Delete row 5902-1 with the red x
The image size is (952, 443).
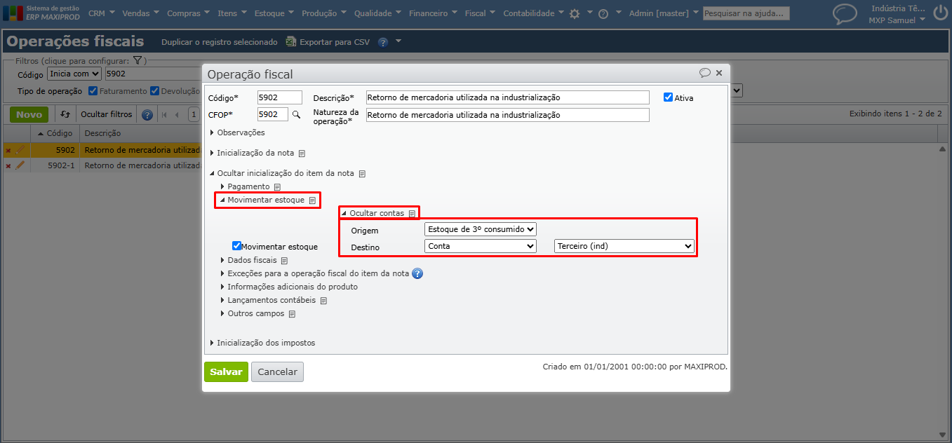click(8, 166)
